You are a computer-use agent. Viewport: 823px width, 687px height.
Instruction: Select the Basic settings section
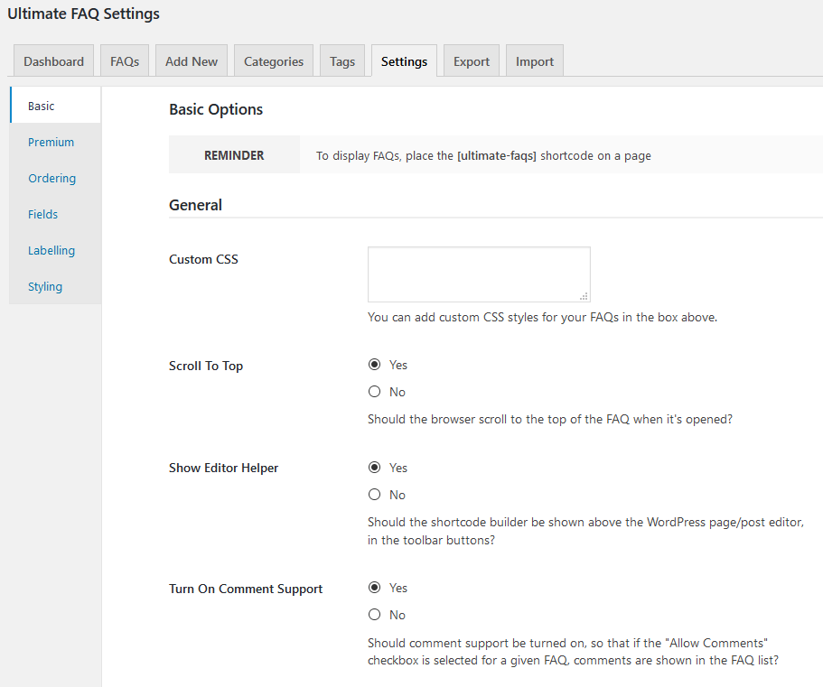tap(41, 106)
